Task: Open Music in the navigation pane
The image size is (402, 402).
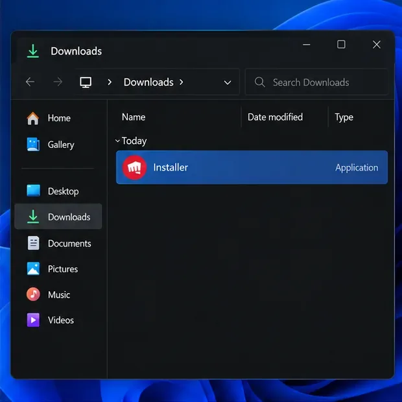Action: click(x=59, y=295)
